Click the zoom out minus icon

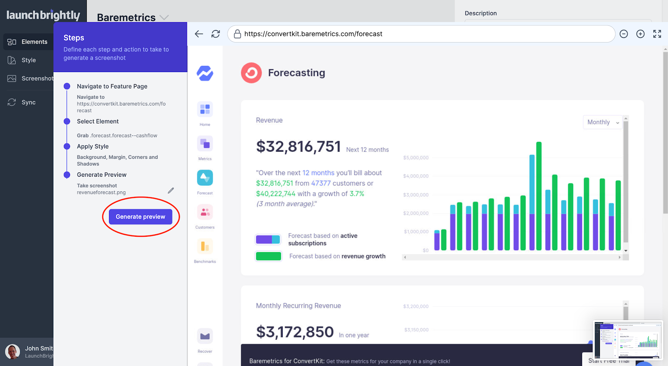pyautogui.click(x=623, y=34)
